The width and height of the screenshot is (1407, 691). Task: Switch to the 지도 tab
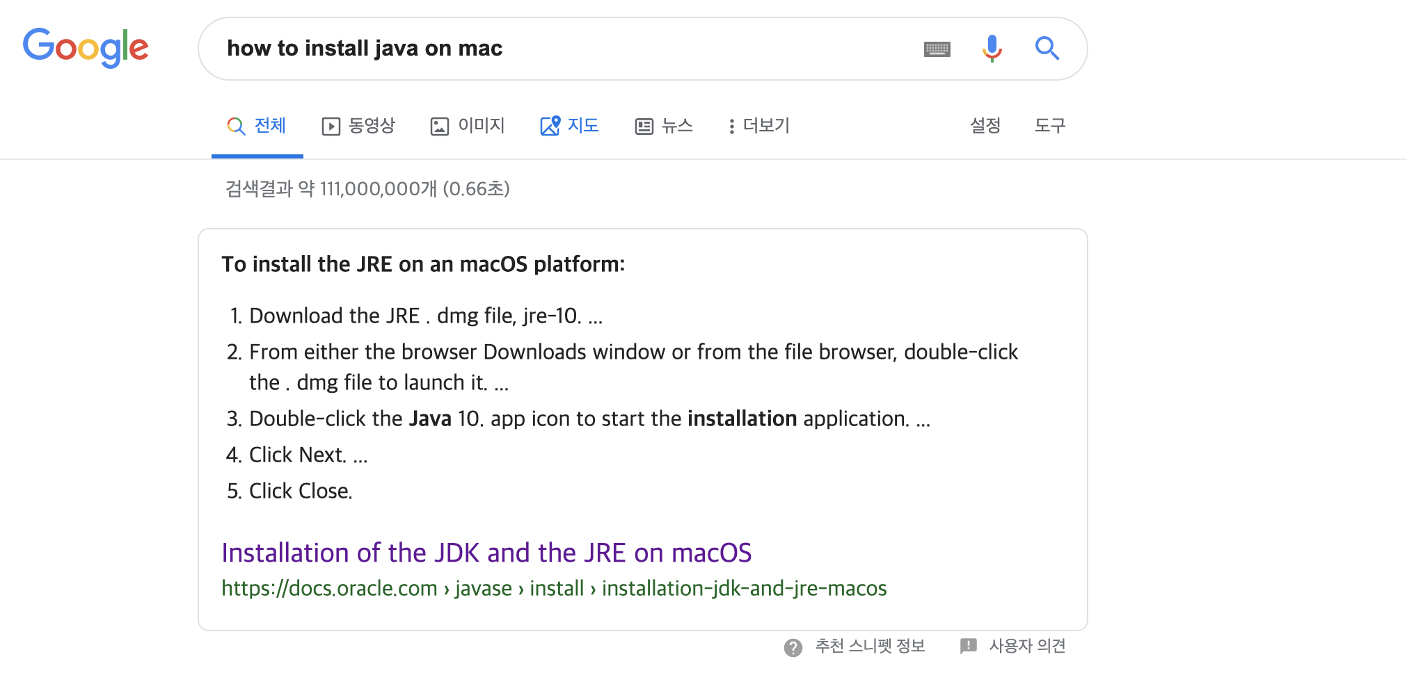pos(570,126)
